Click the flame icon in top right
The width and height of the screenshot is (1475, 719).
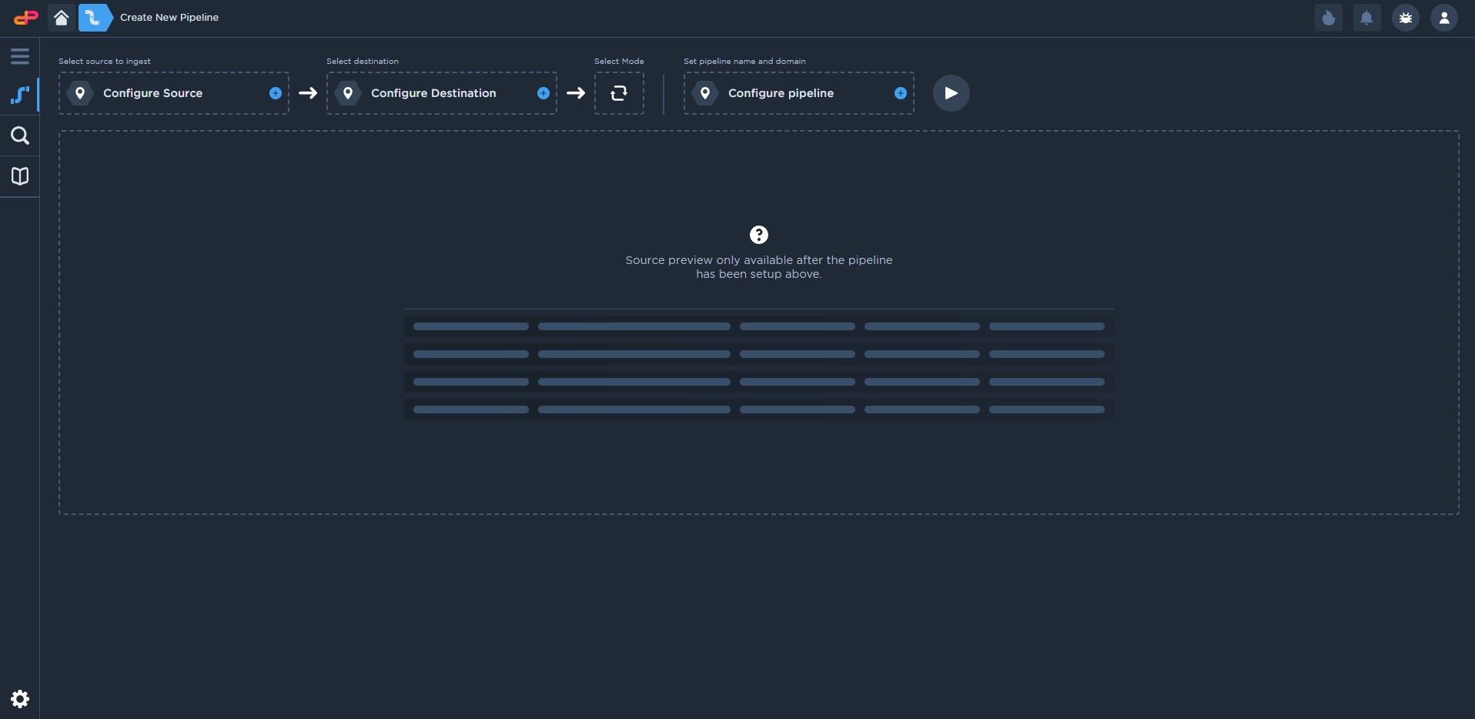click(1328, 18)
